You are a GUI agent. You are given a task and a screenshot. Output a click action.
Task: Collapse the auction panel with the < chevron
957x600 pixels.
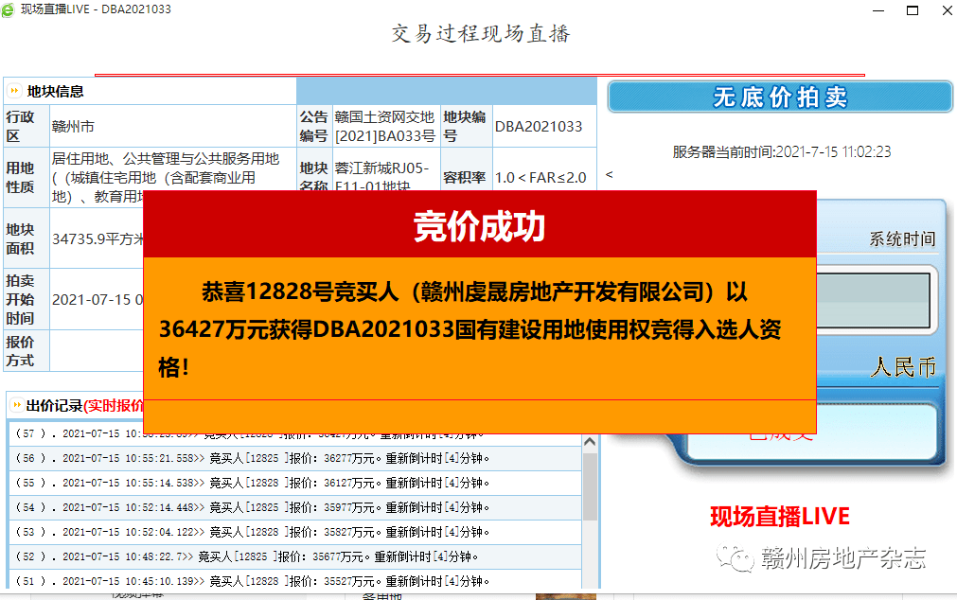pos(610,177)
